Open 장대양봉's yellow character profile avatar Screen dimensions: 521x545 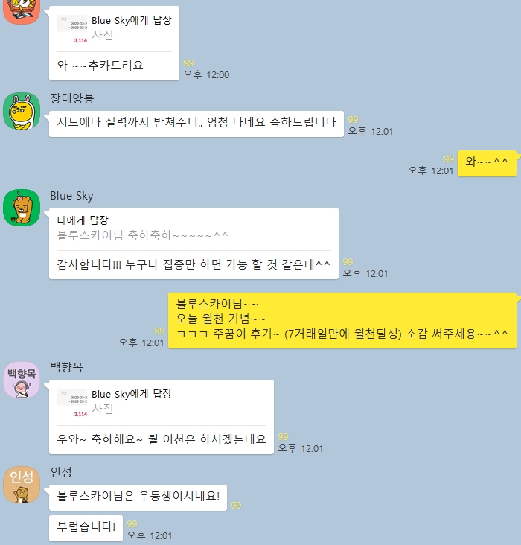pos(22,111)
